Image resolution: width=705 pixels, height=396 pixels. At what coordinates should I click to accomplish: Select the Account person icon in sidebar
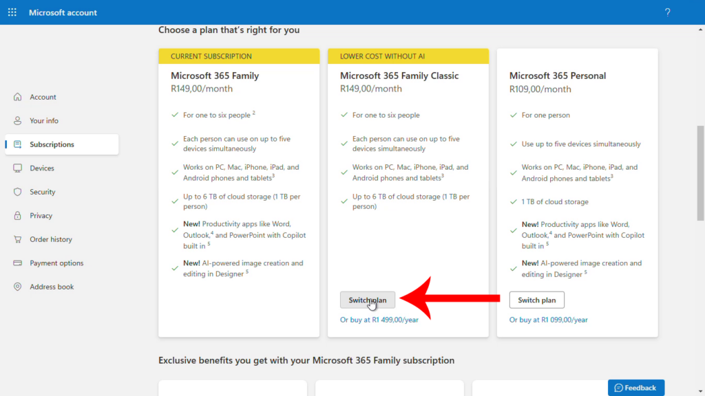[19, 97]
